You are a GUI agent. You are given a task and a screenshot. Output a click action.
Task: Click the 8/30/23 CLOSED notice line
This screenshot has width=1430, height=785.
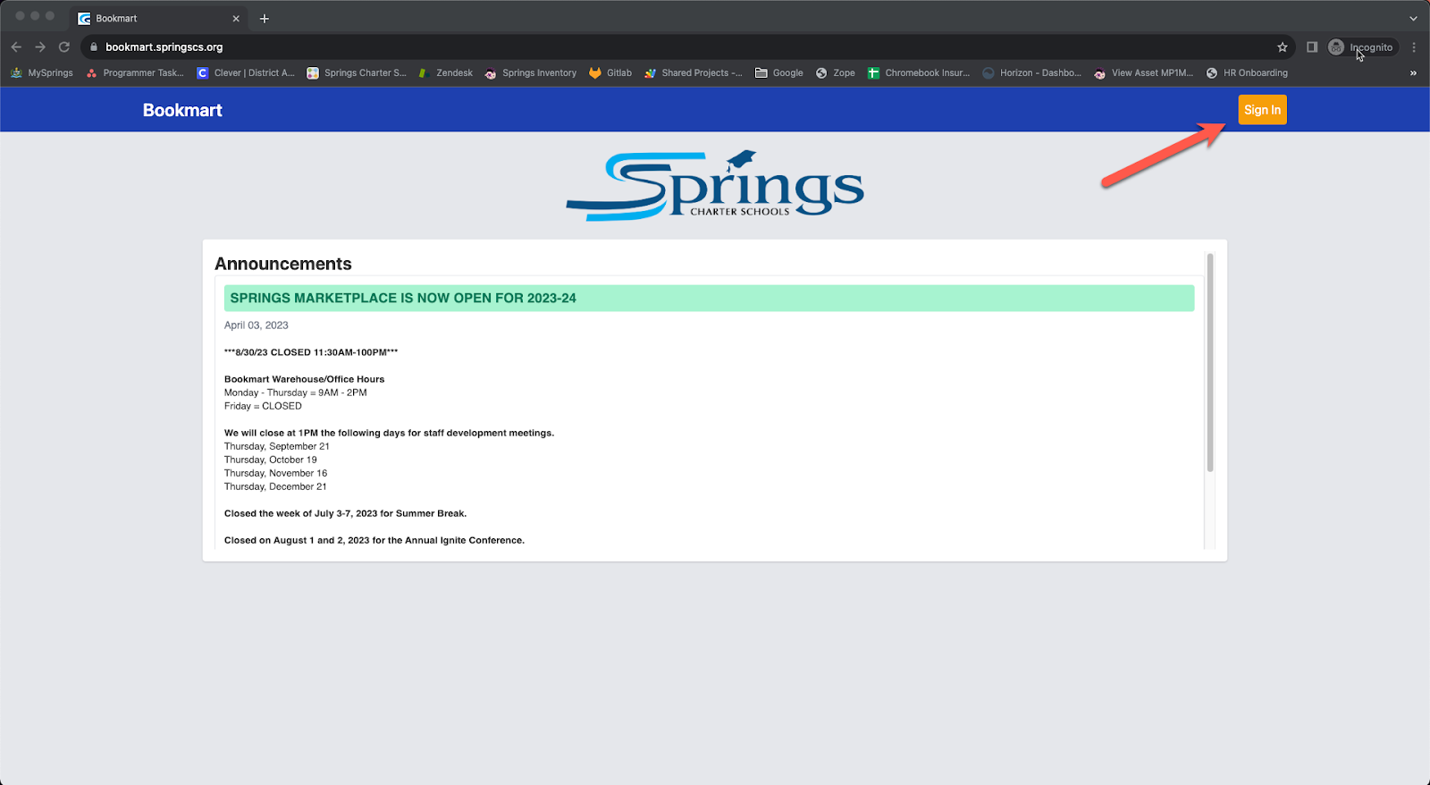click(x=311, y=352)
